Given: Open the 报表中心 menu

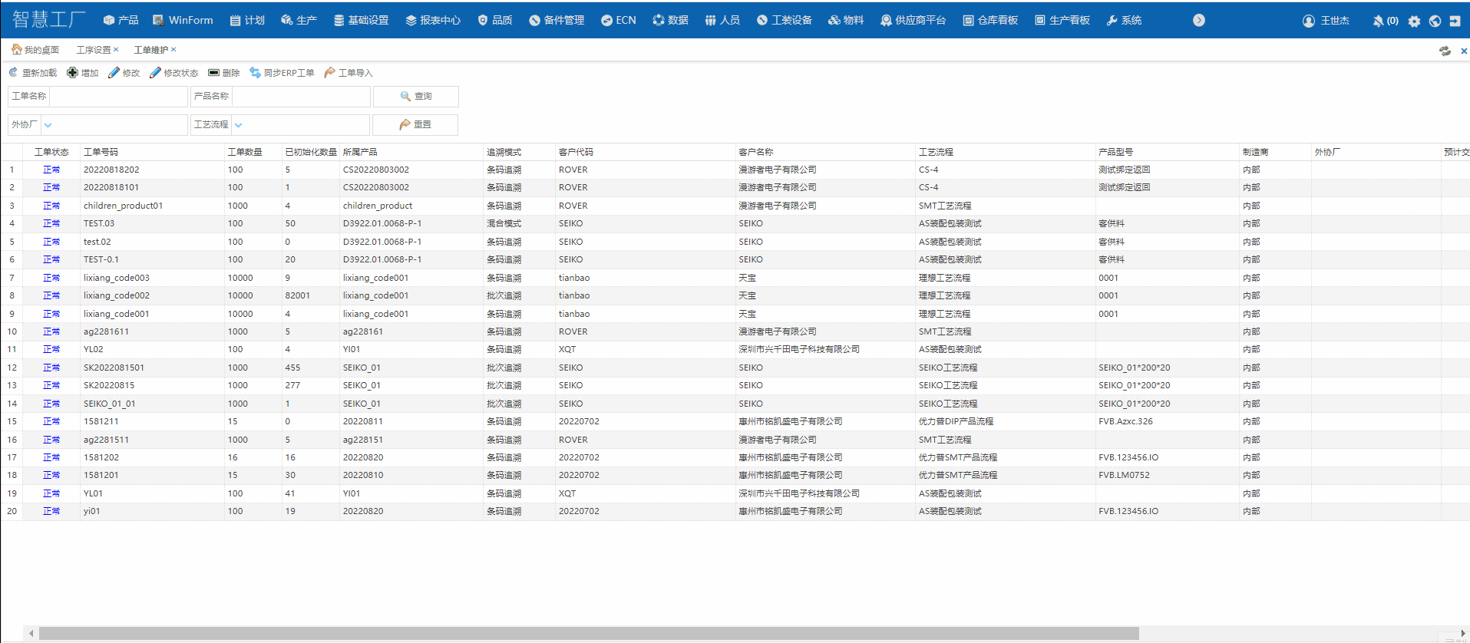Looking at the screenshot, I should [x=433, y=21].
